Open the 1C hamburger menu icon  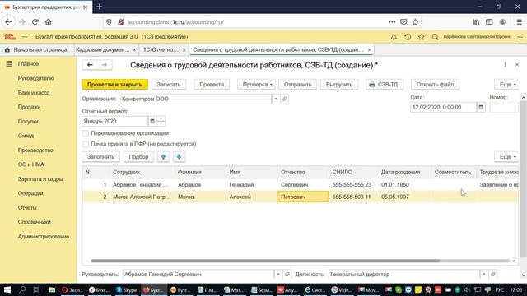pyautogui.click(x=25, y=37)
